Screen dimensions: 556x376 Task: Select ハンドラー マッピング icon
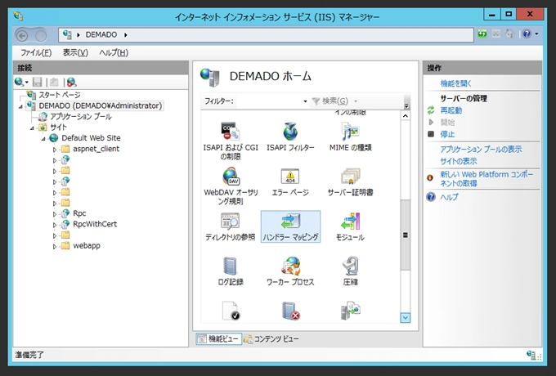(290, 226)
